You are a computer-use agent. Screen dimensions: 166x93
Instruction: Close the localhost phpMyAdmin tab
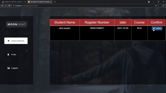[25, 2]
